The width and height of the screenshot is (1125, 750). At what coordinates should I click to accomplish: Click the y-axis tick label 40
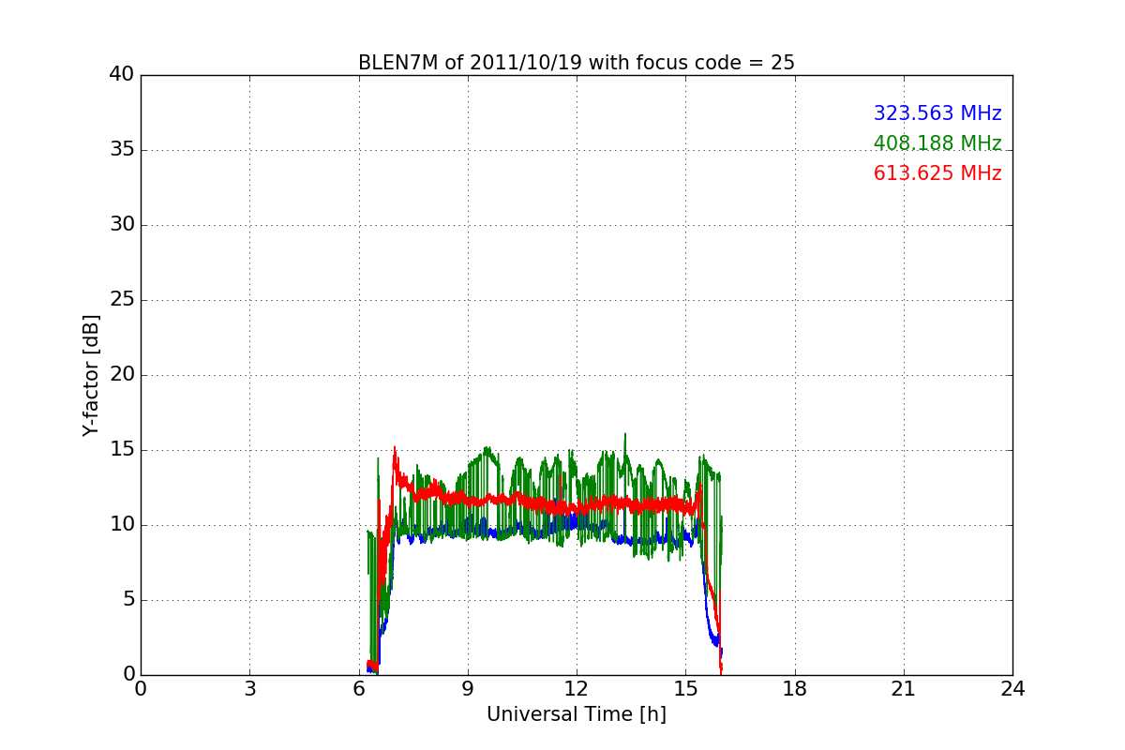122,75
